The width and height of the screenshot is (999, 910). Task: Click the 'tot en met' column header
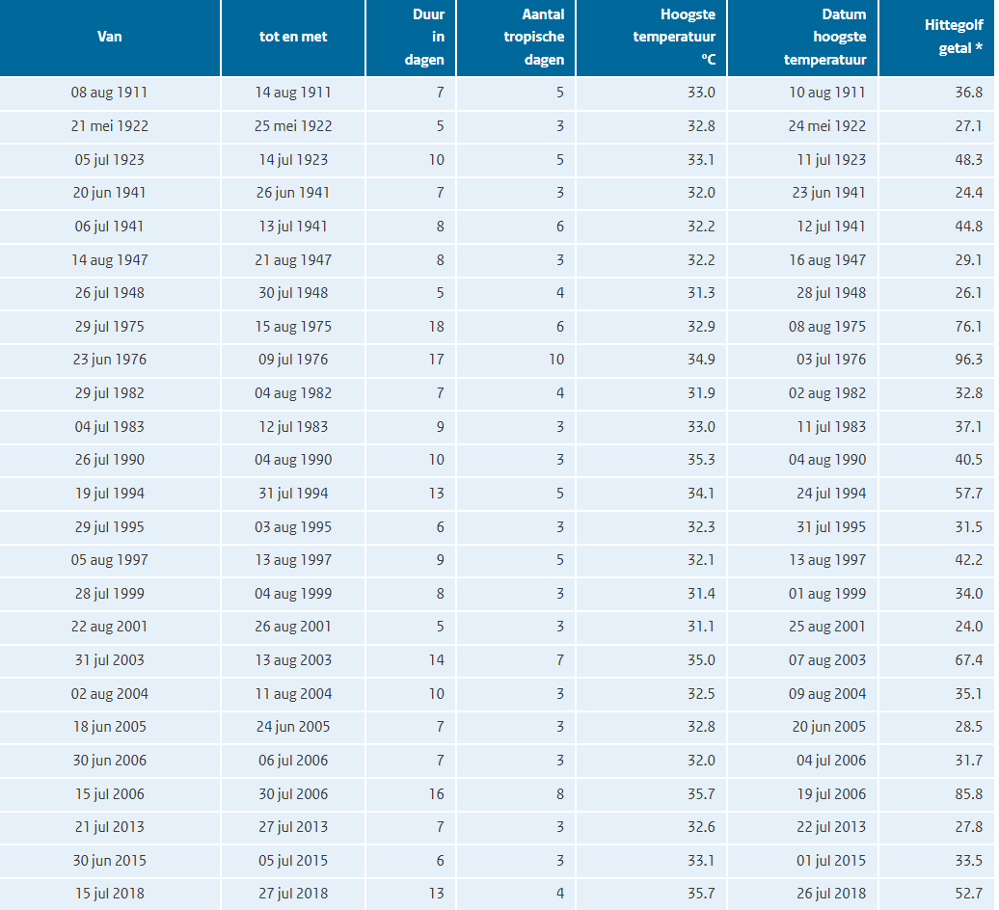(292, 37)
